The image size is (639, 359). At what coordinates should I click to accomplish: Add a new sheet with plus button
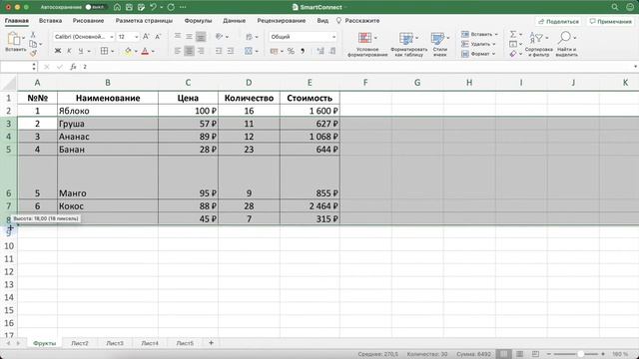tap(211, 343)
